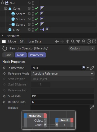Use the eyedropper picker for the Reference field
The image size is (97, 132).
coord(92,68)
